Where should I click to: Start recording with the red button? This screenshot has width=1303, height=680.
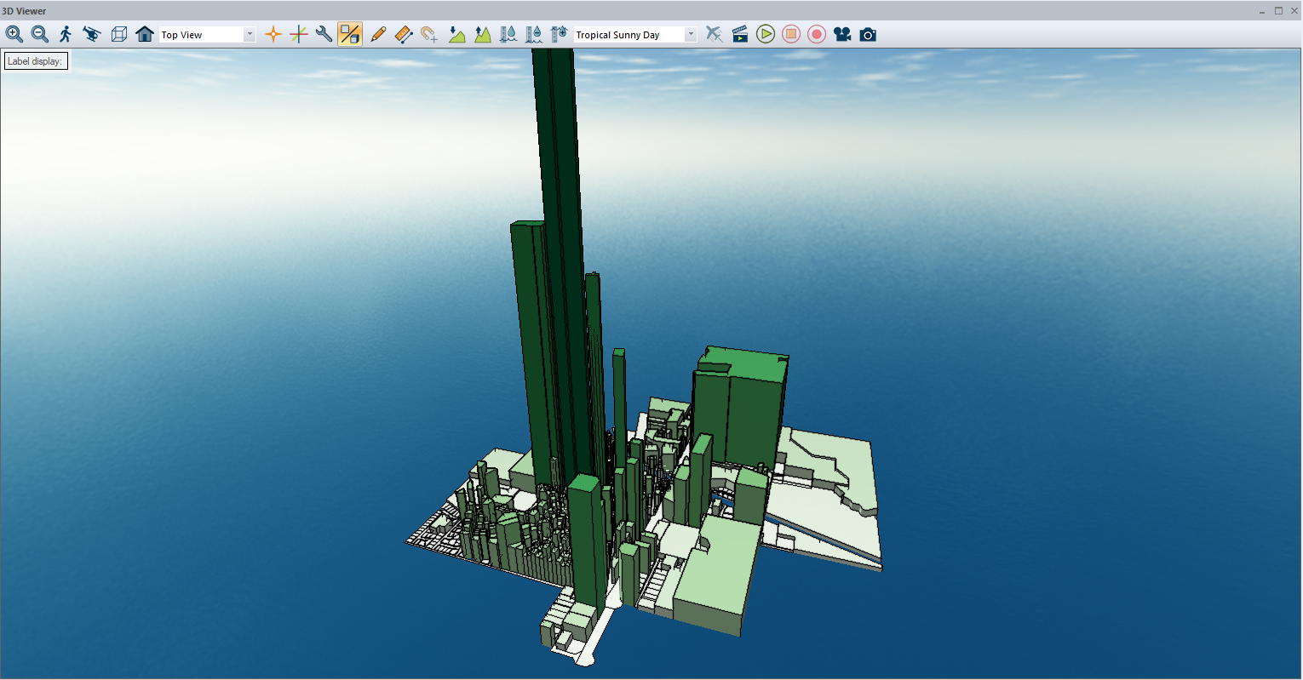817,34
